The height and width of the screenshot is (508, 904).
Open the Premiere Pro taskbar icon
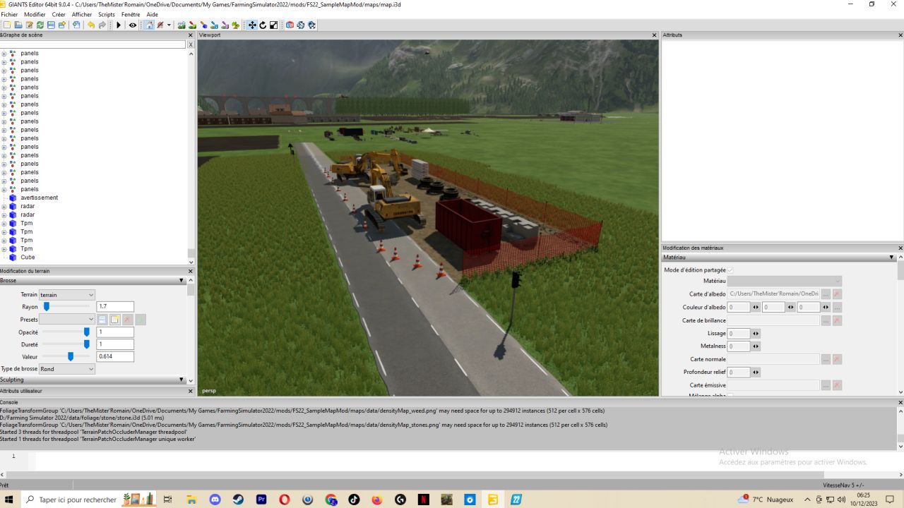coord(261,500)
